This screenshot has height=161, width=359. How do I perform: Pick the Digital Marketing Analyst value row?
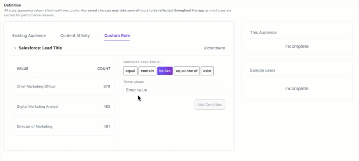63,107
